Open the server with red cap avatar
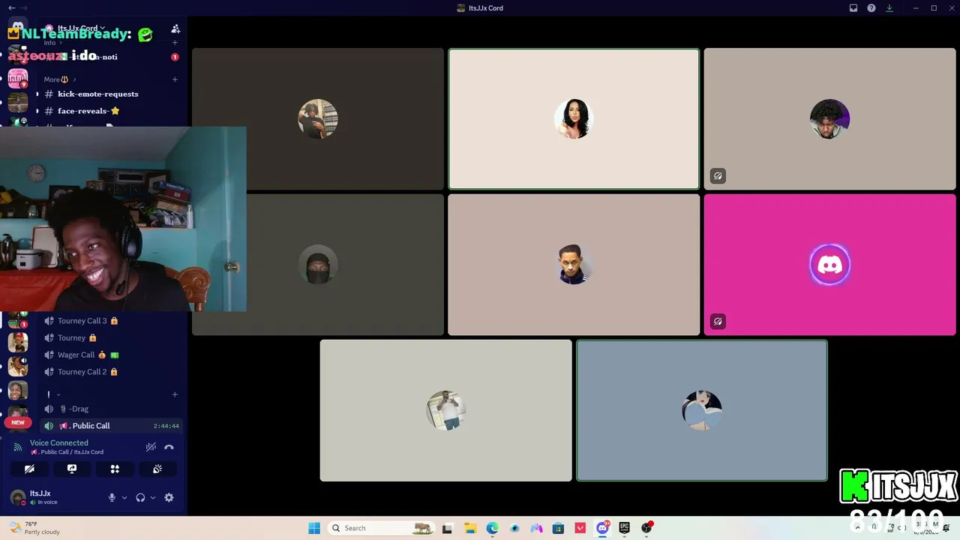 (x=18, y=342)
